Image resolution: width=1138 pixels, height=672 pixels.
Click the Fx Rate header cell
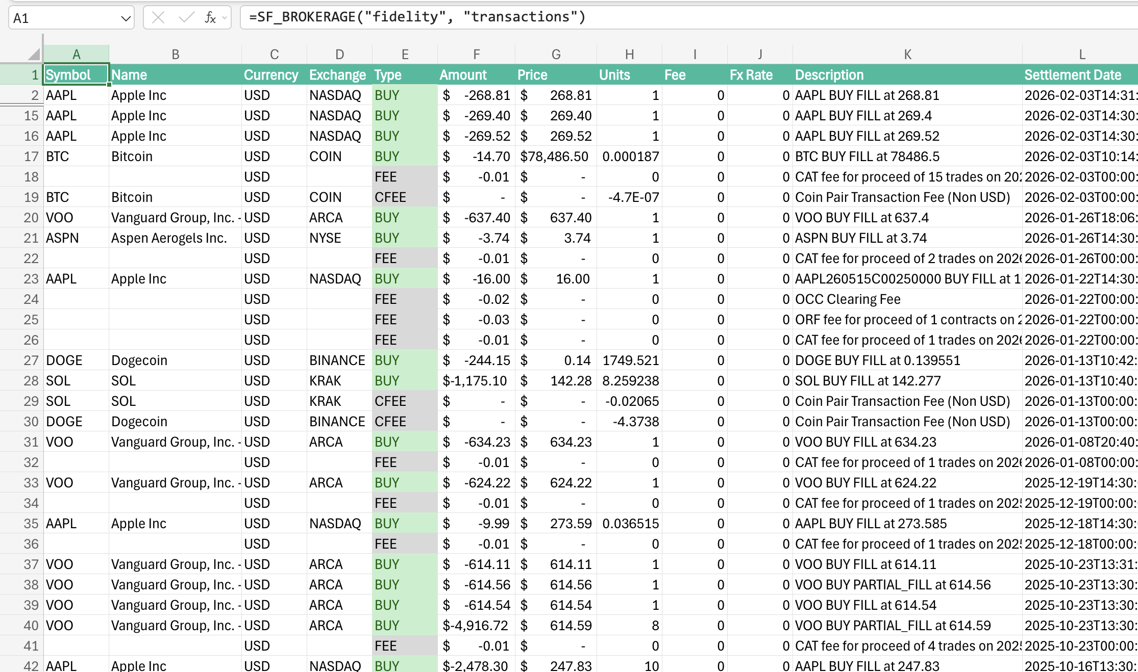point(760,74)
